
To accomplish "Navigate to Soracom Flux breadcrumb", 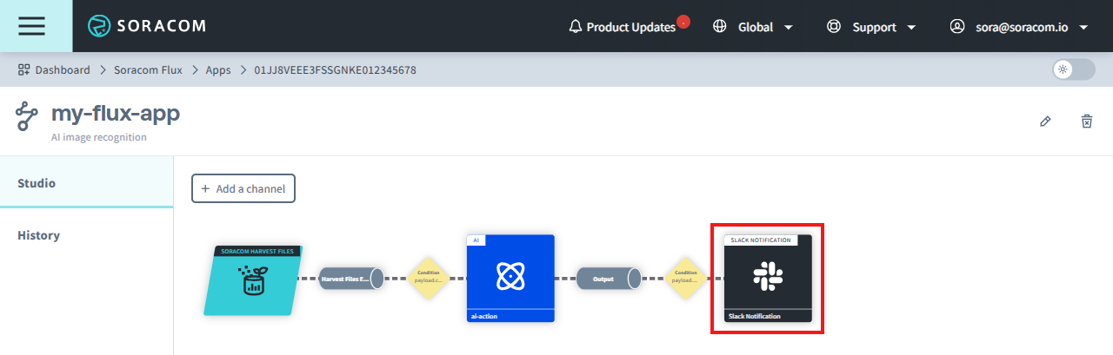I will tap(148, 69).
